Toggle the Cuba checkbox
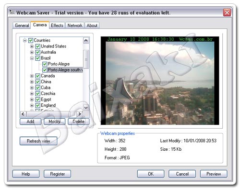Image resolution: width=240 pixels, height=190 pixels. [x=37, y=88]
